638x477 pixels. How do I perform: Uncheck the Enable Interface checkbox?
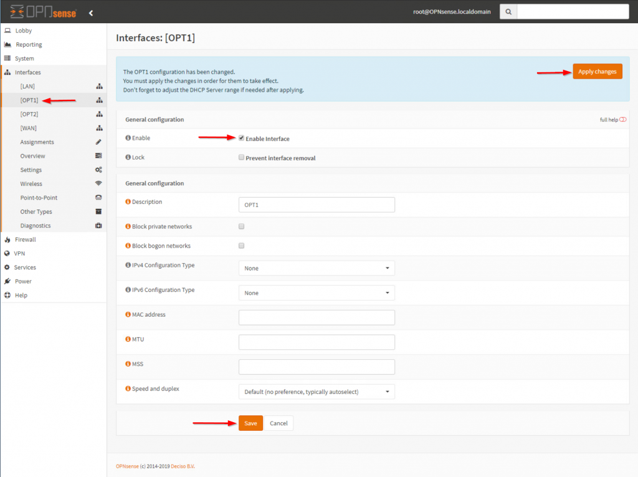[x=242, y=138]
